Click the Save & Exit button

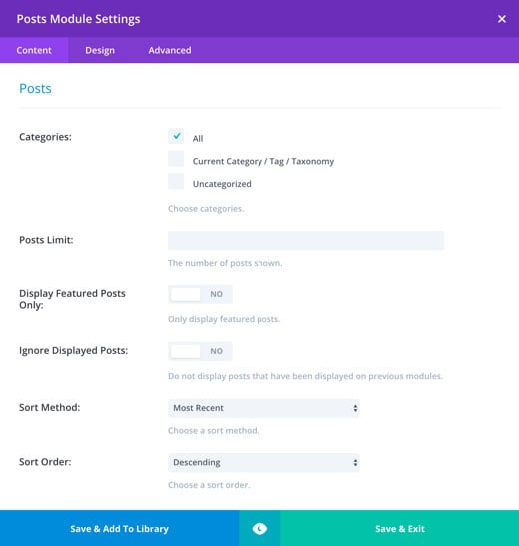click(400, 529)
